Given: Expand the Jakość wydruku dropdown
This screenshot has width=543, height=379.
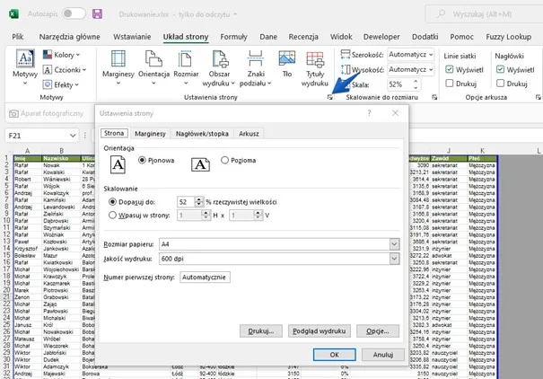Looking at the screenshot, I should 394,260.
